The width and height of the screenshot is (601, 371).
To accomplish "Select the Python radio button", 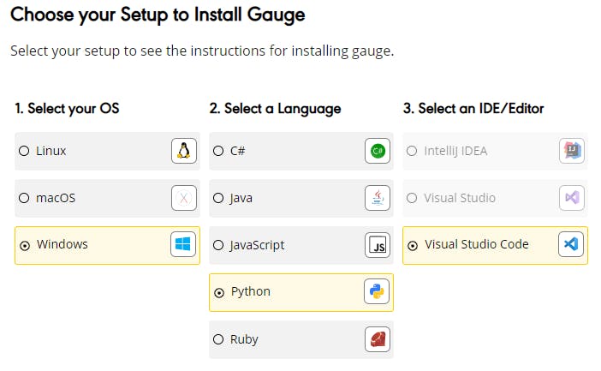I will pos(218,292).
